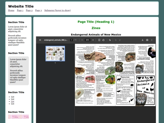Image resolution: width=164 pixels, height=123 pixels.
Task: Open the PDF more actions menu
Action: coord(152,40)
